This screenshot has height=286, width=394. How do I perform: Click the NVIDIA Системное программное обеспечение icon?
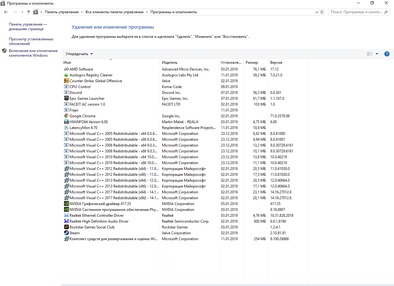click(x=66, y=210)
